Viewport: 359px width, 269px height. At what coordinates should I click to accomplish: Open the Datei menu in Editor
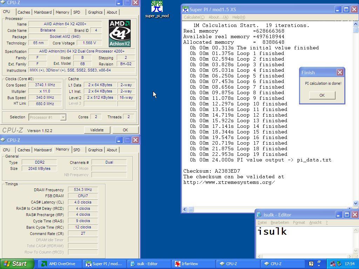tap(262, 222)
